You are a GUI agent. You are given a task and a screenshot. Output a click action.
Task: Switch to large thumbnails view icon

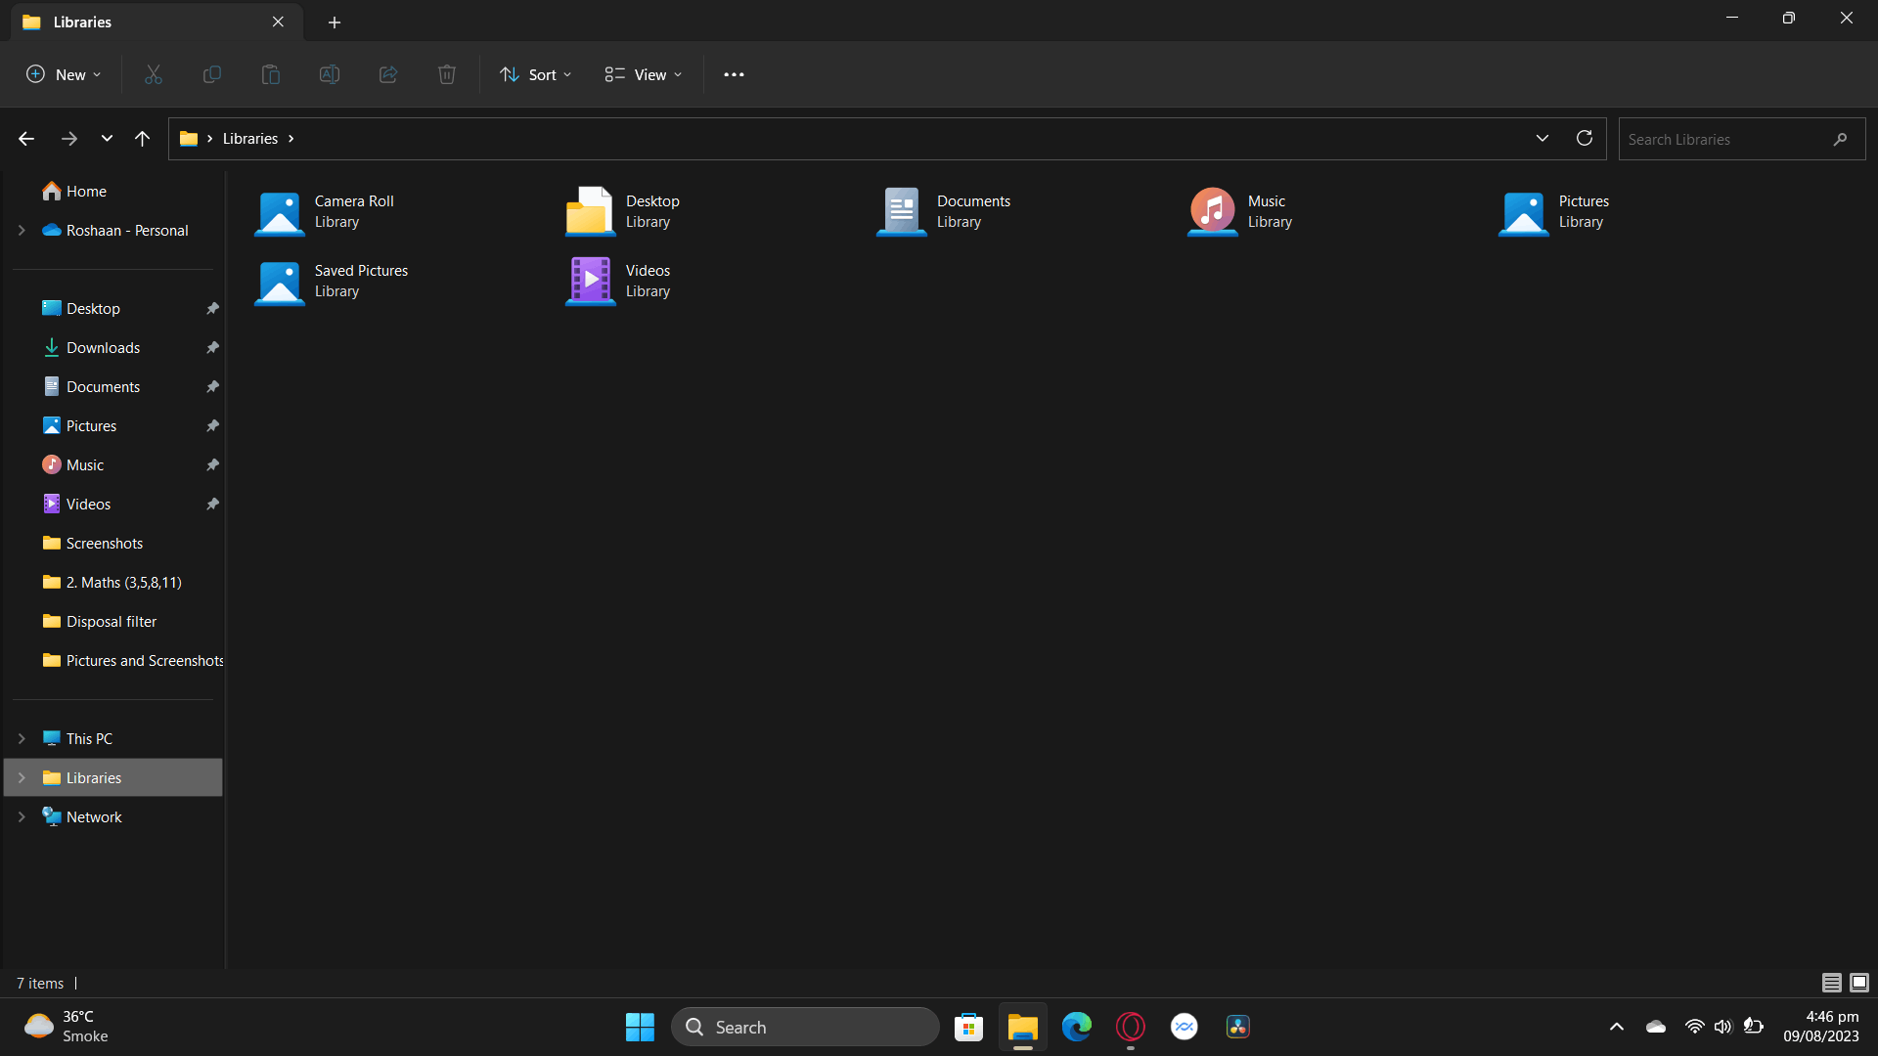point(1859,983)
